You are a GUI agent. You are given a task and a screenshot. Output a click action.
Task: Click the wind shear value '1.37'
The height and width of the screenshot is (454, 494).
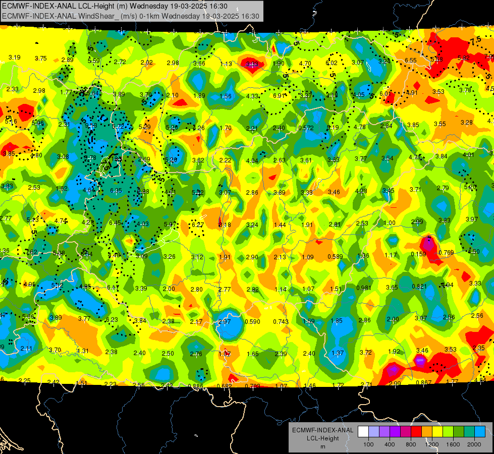click(x=338, y=353)
